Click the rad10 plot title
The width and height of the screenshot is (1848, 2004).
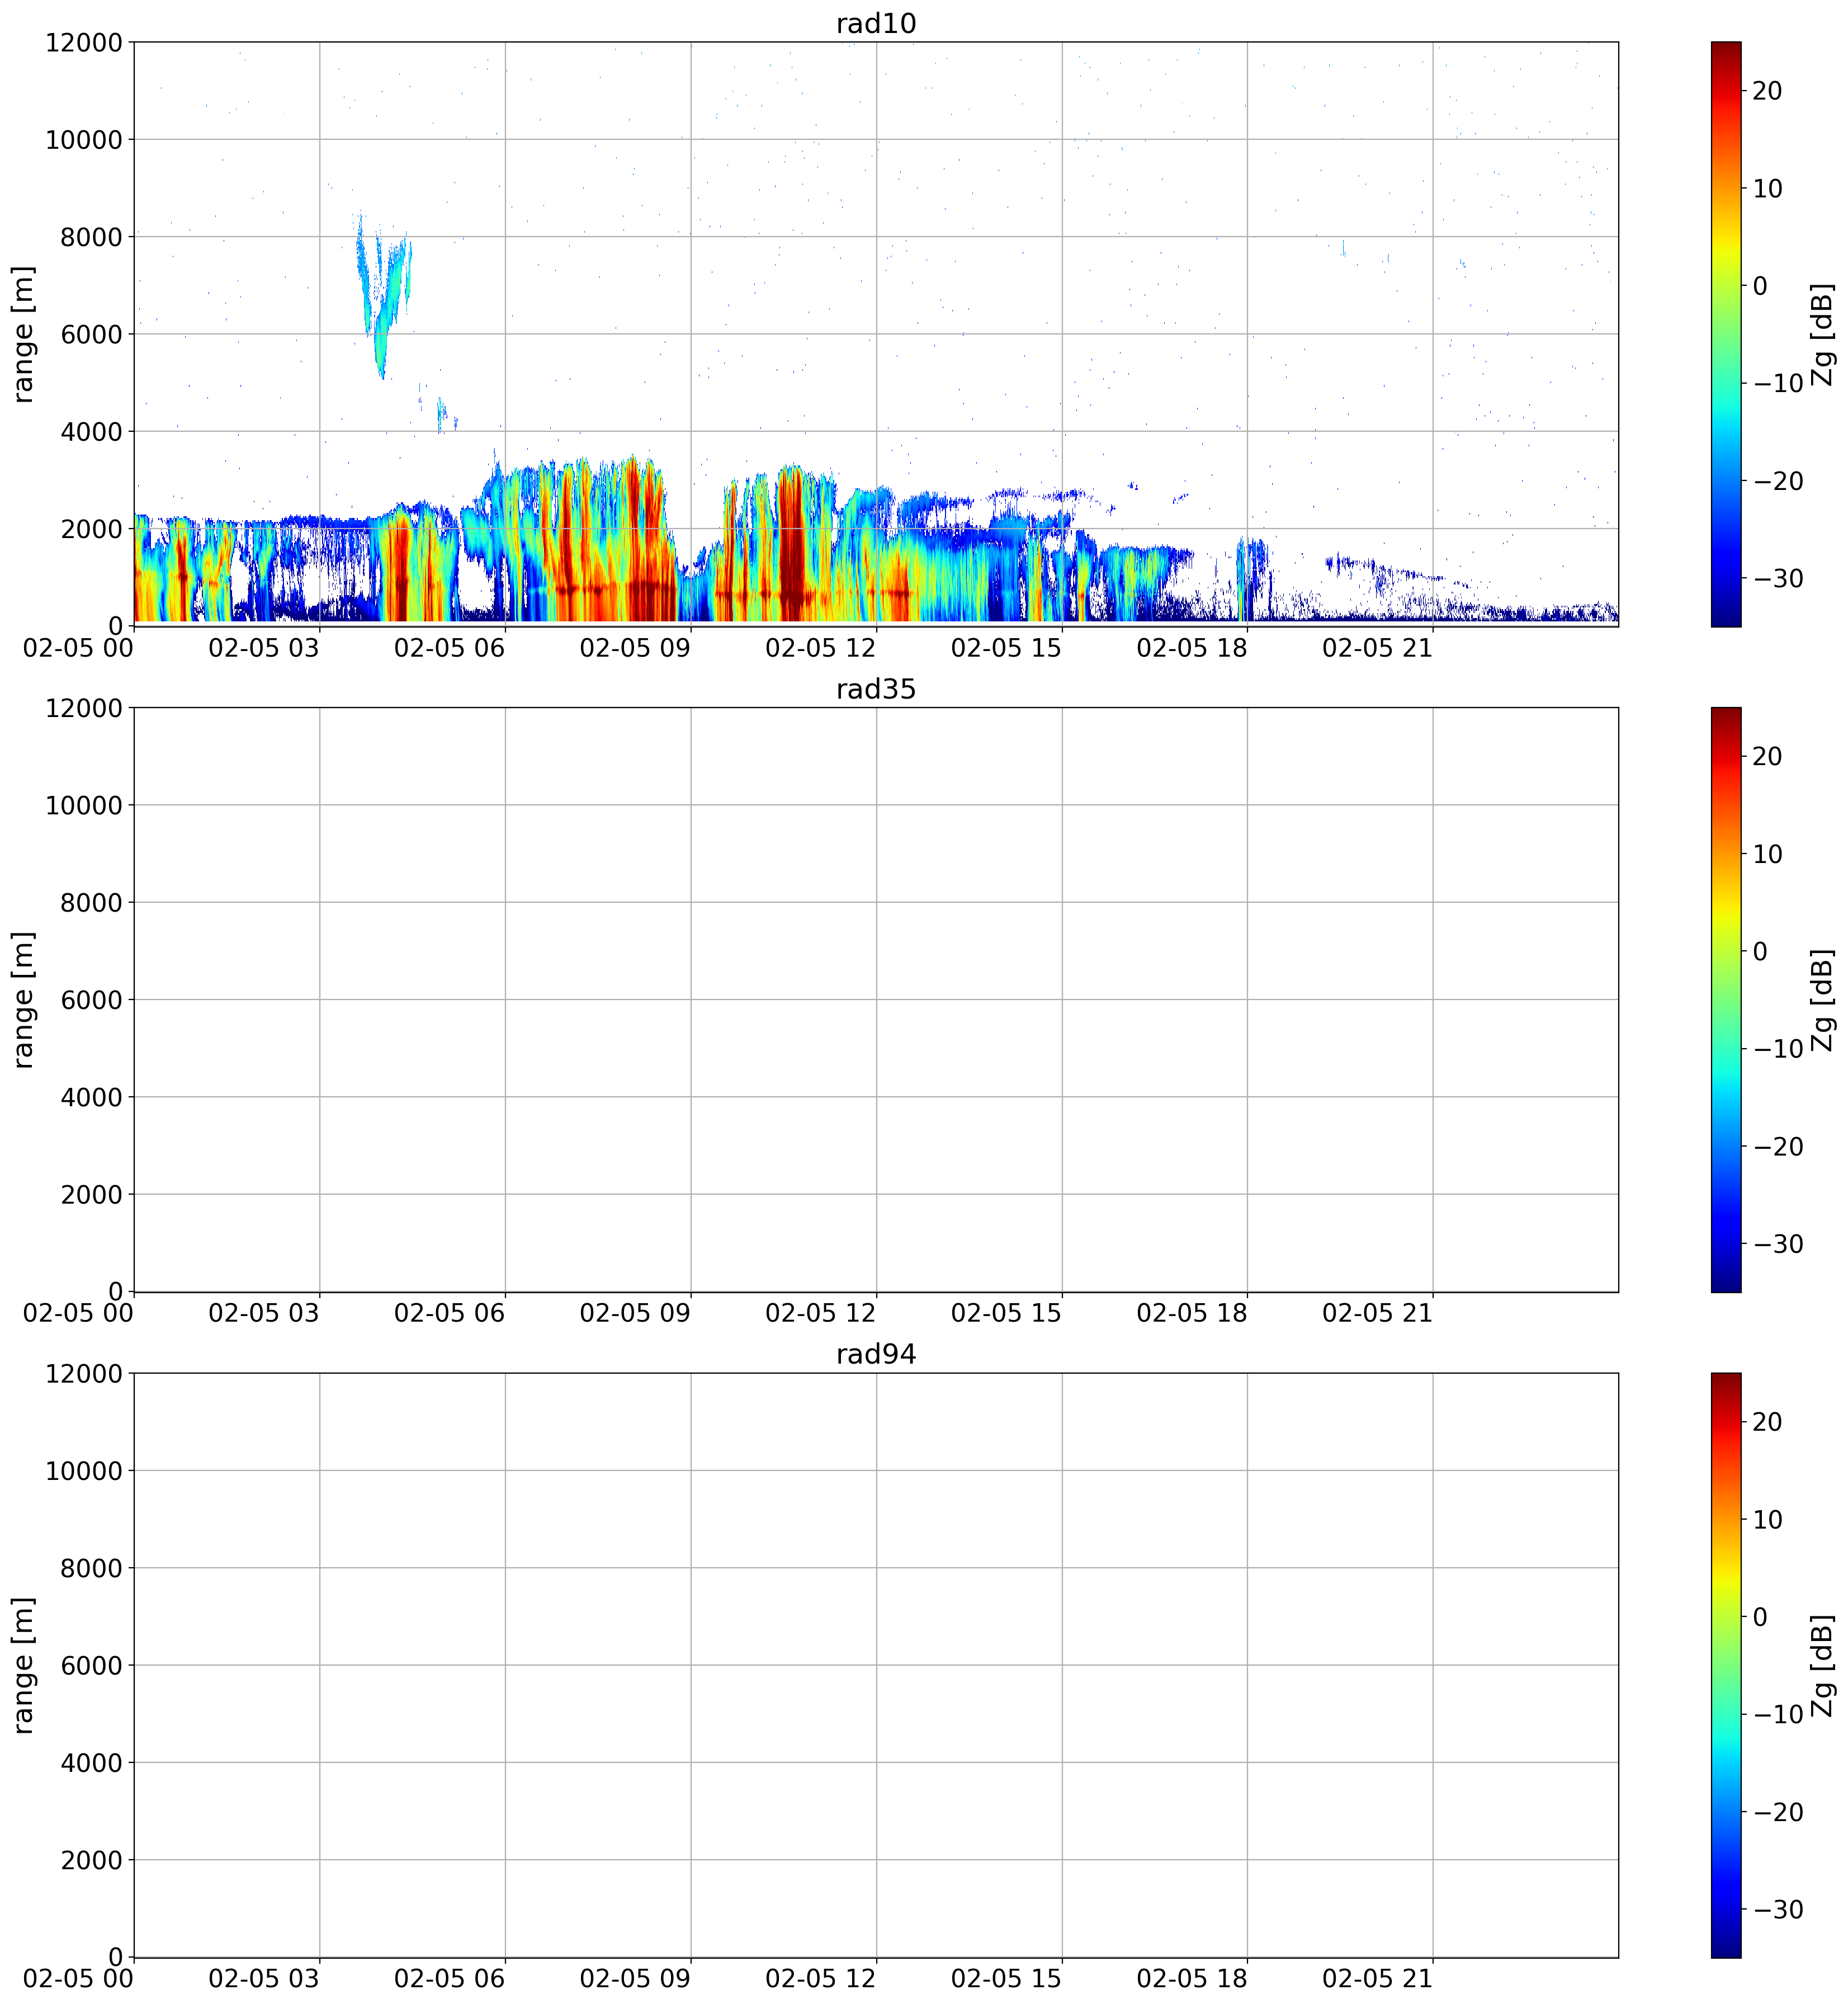(876, 24)
